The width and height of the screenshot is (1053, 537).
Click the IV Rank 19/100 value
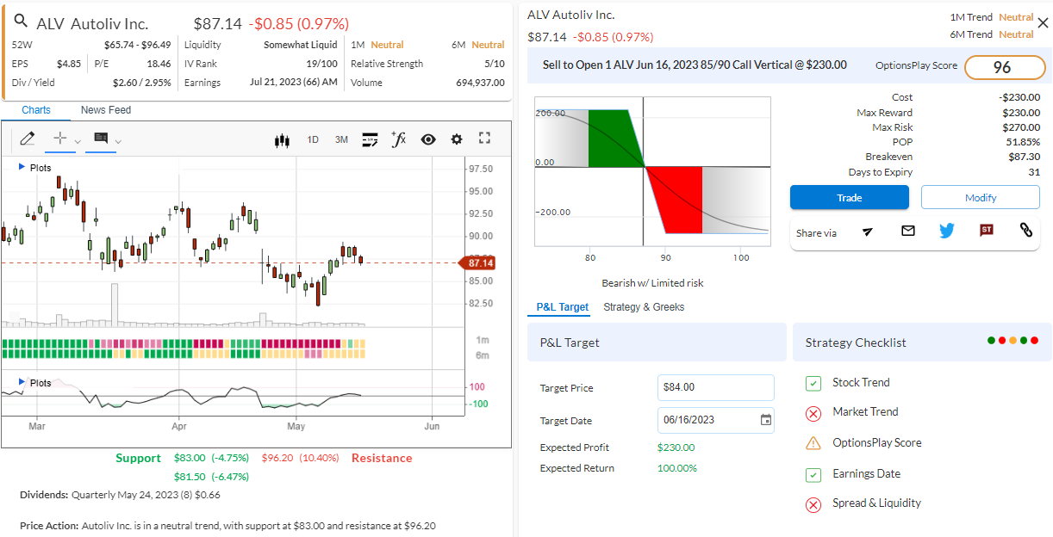point(322,64)
